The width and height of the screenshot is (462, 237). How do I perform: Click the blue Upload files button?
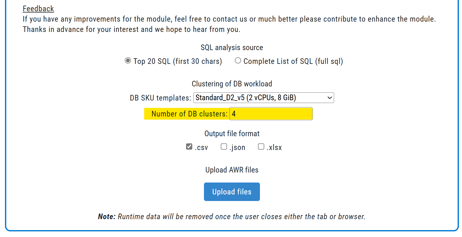[x=232, y=192]
